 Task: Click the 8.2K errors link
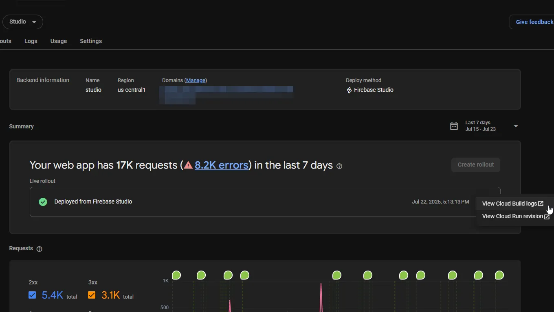222,165
